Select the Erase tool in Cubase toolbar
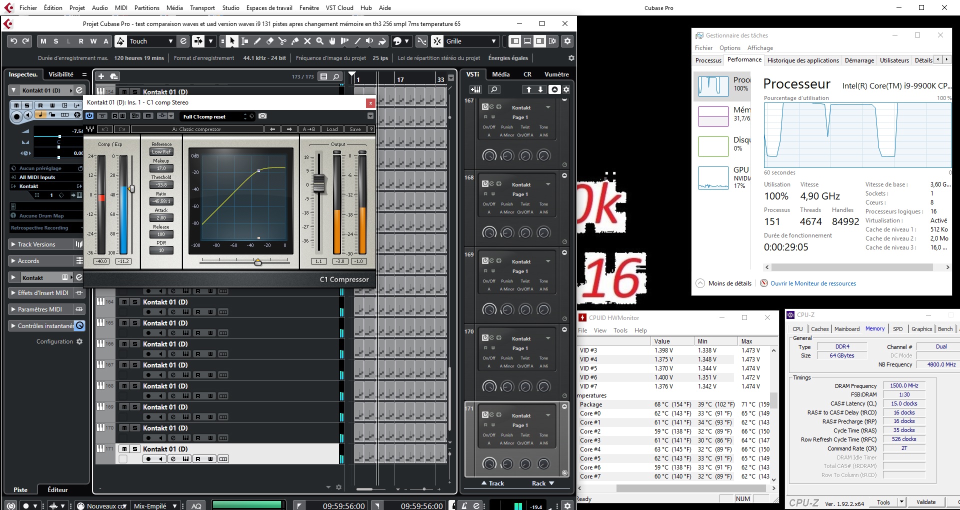The height and width of the screenshot is (510, 960). click(270, 41)
